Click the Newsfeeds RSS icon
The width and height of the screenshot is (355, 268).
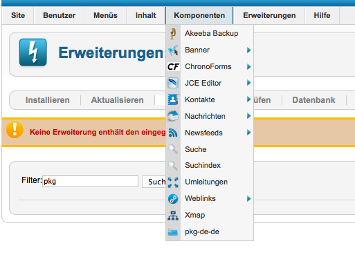point(173,133)
